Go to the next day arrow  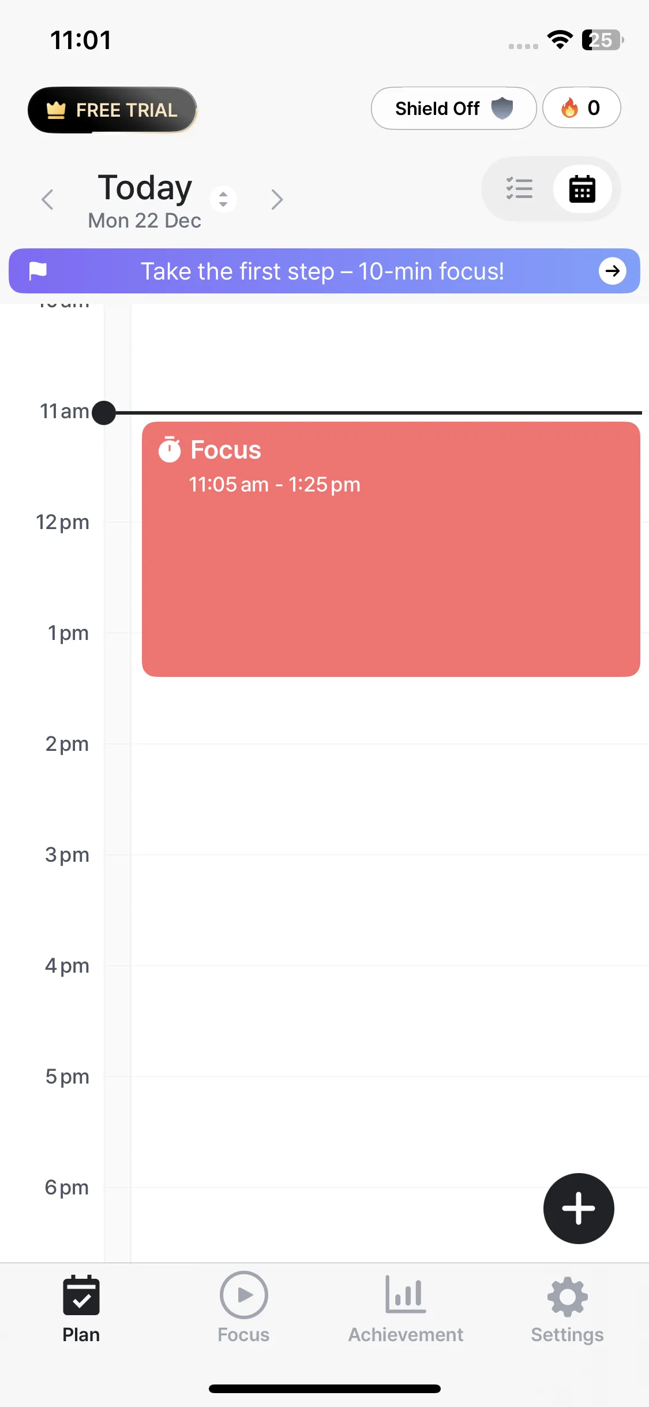277,200
